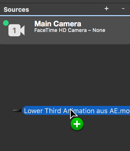Click the "Sources" panel header label

16,10
